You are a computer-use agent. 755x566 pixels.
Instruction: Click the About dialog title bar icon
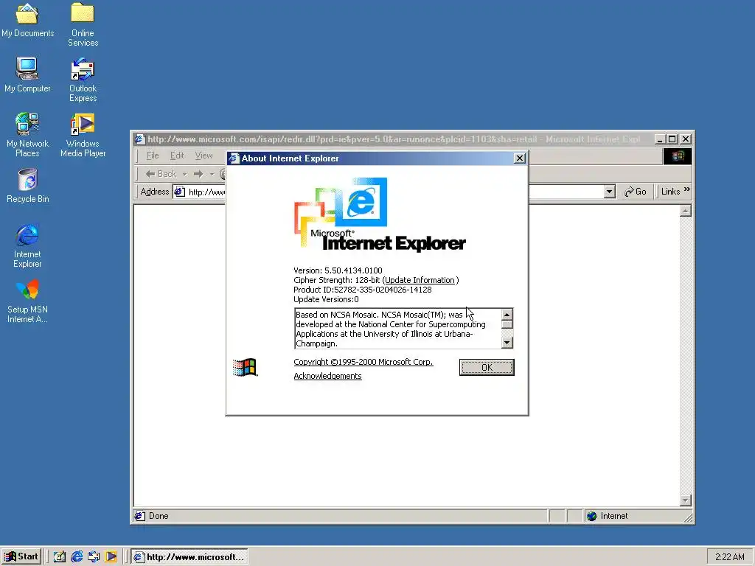click(x=234, y=158)
